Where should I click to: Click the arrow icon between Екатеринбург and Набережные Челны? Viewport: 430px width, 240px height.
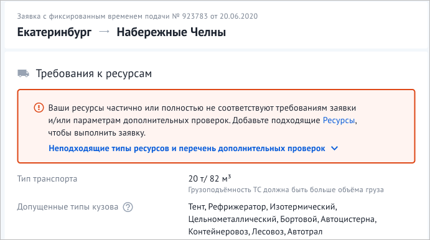click(104, 32)
